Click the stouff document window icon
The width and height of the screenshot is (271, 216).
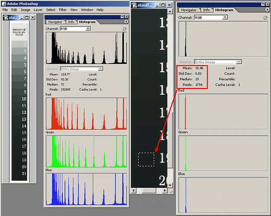coord(134,5)
